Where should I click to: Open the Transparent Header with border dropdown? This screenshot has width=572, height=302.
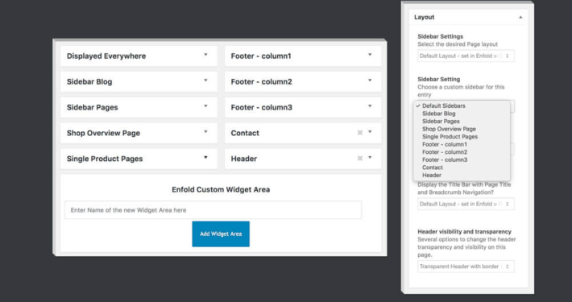(x=466, y=267)
